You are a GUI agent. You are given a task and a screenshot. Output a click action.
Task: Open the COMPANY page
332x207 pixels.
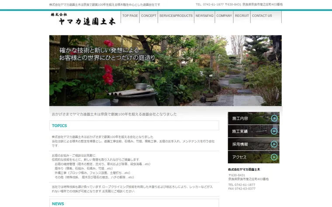tap(224, 17)
